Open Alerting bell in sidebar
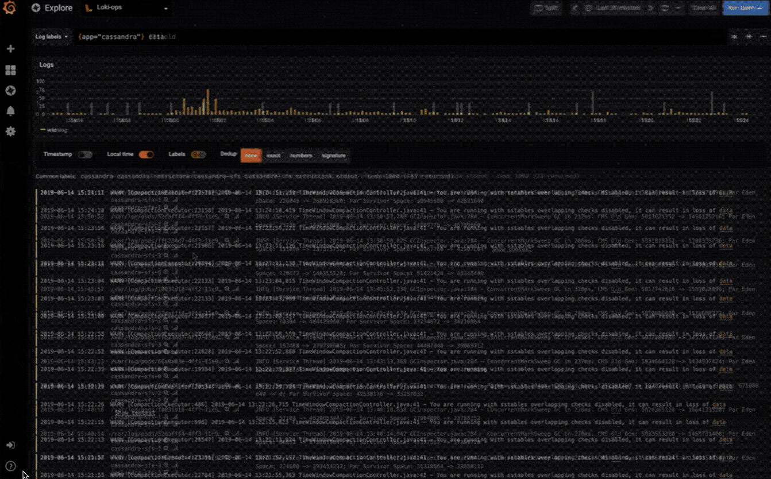771x479 pixels. point(10,111)
